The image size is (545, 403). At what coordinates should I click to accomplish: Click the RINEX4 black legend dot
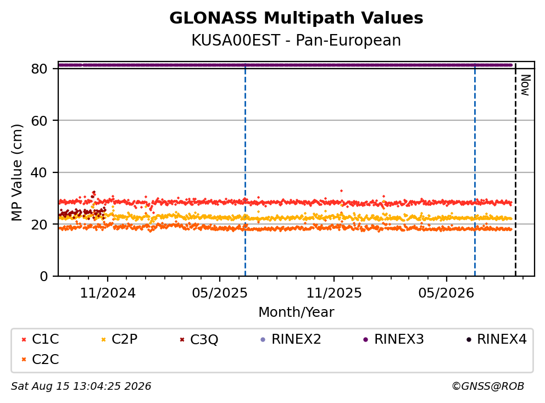pos(469,339)
